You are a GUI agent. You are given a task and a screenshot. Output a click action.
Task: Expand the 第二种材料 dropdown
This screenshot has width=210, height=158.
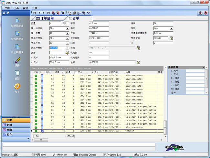68,38
